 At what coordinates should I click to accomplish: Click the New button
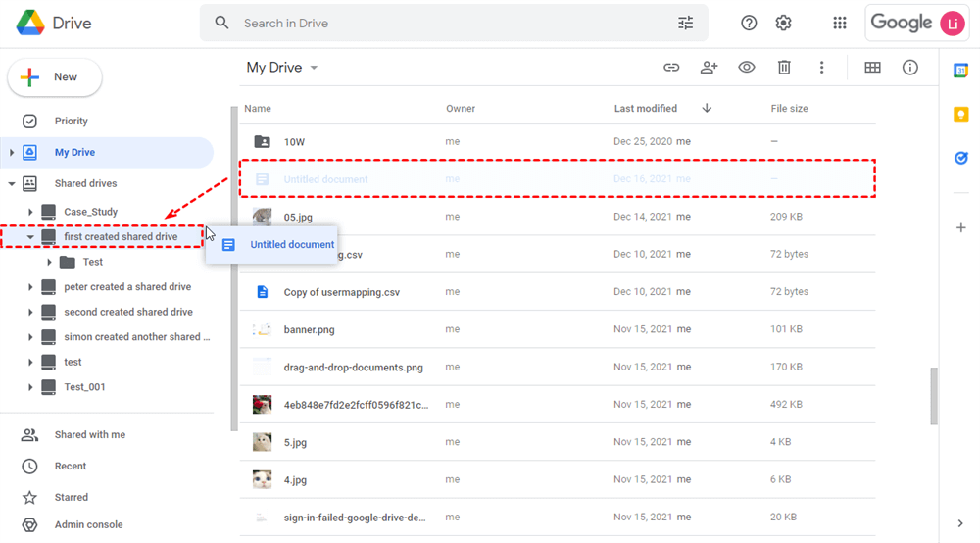[55, 77]
